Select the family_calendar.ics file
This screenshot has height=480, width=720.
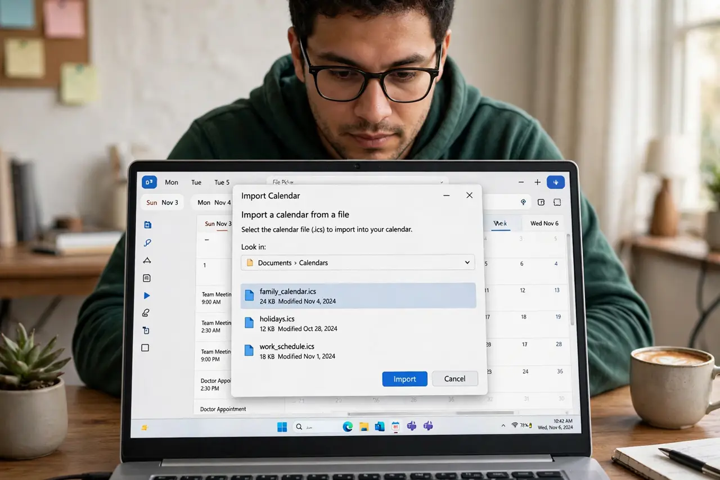click(358, 296)
